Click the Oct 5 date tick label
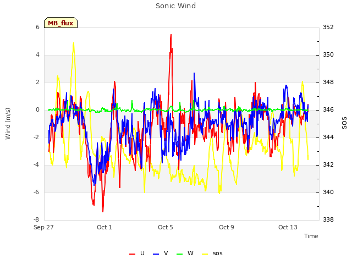Screen dimensions: 352x264 coord(166,227)
